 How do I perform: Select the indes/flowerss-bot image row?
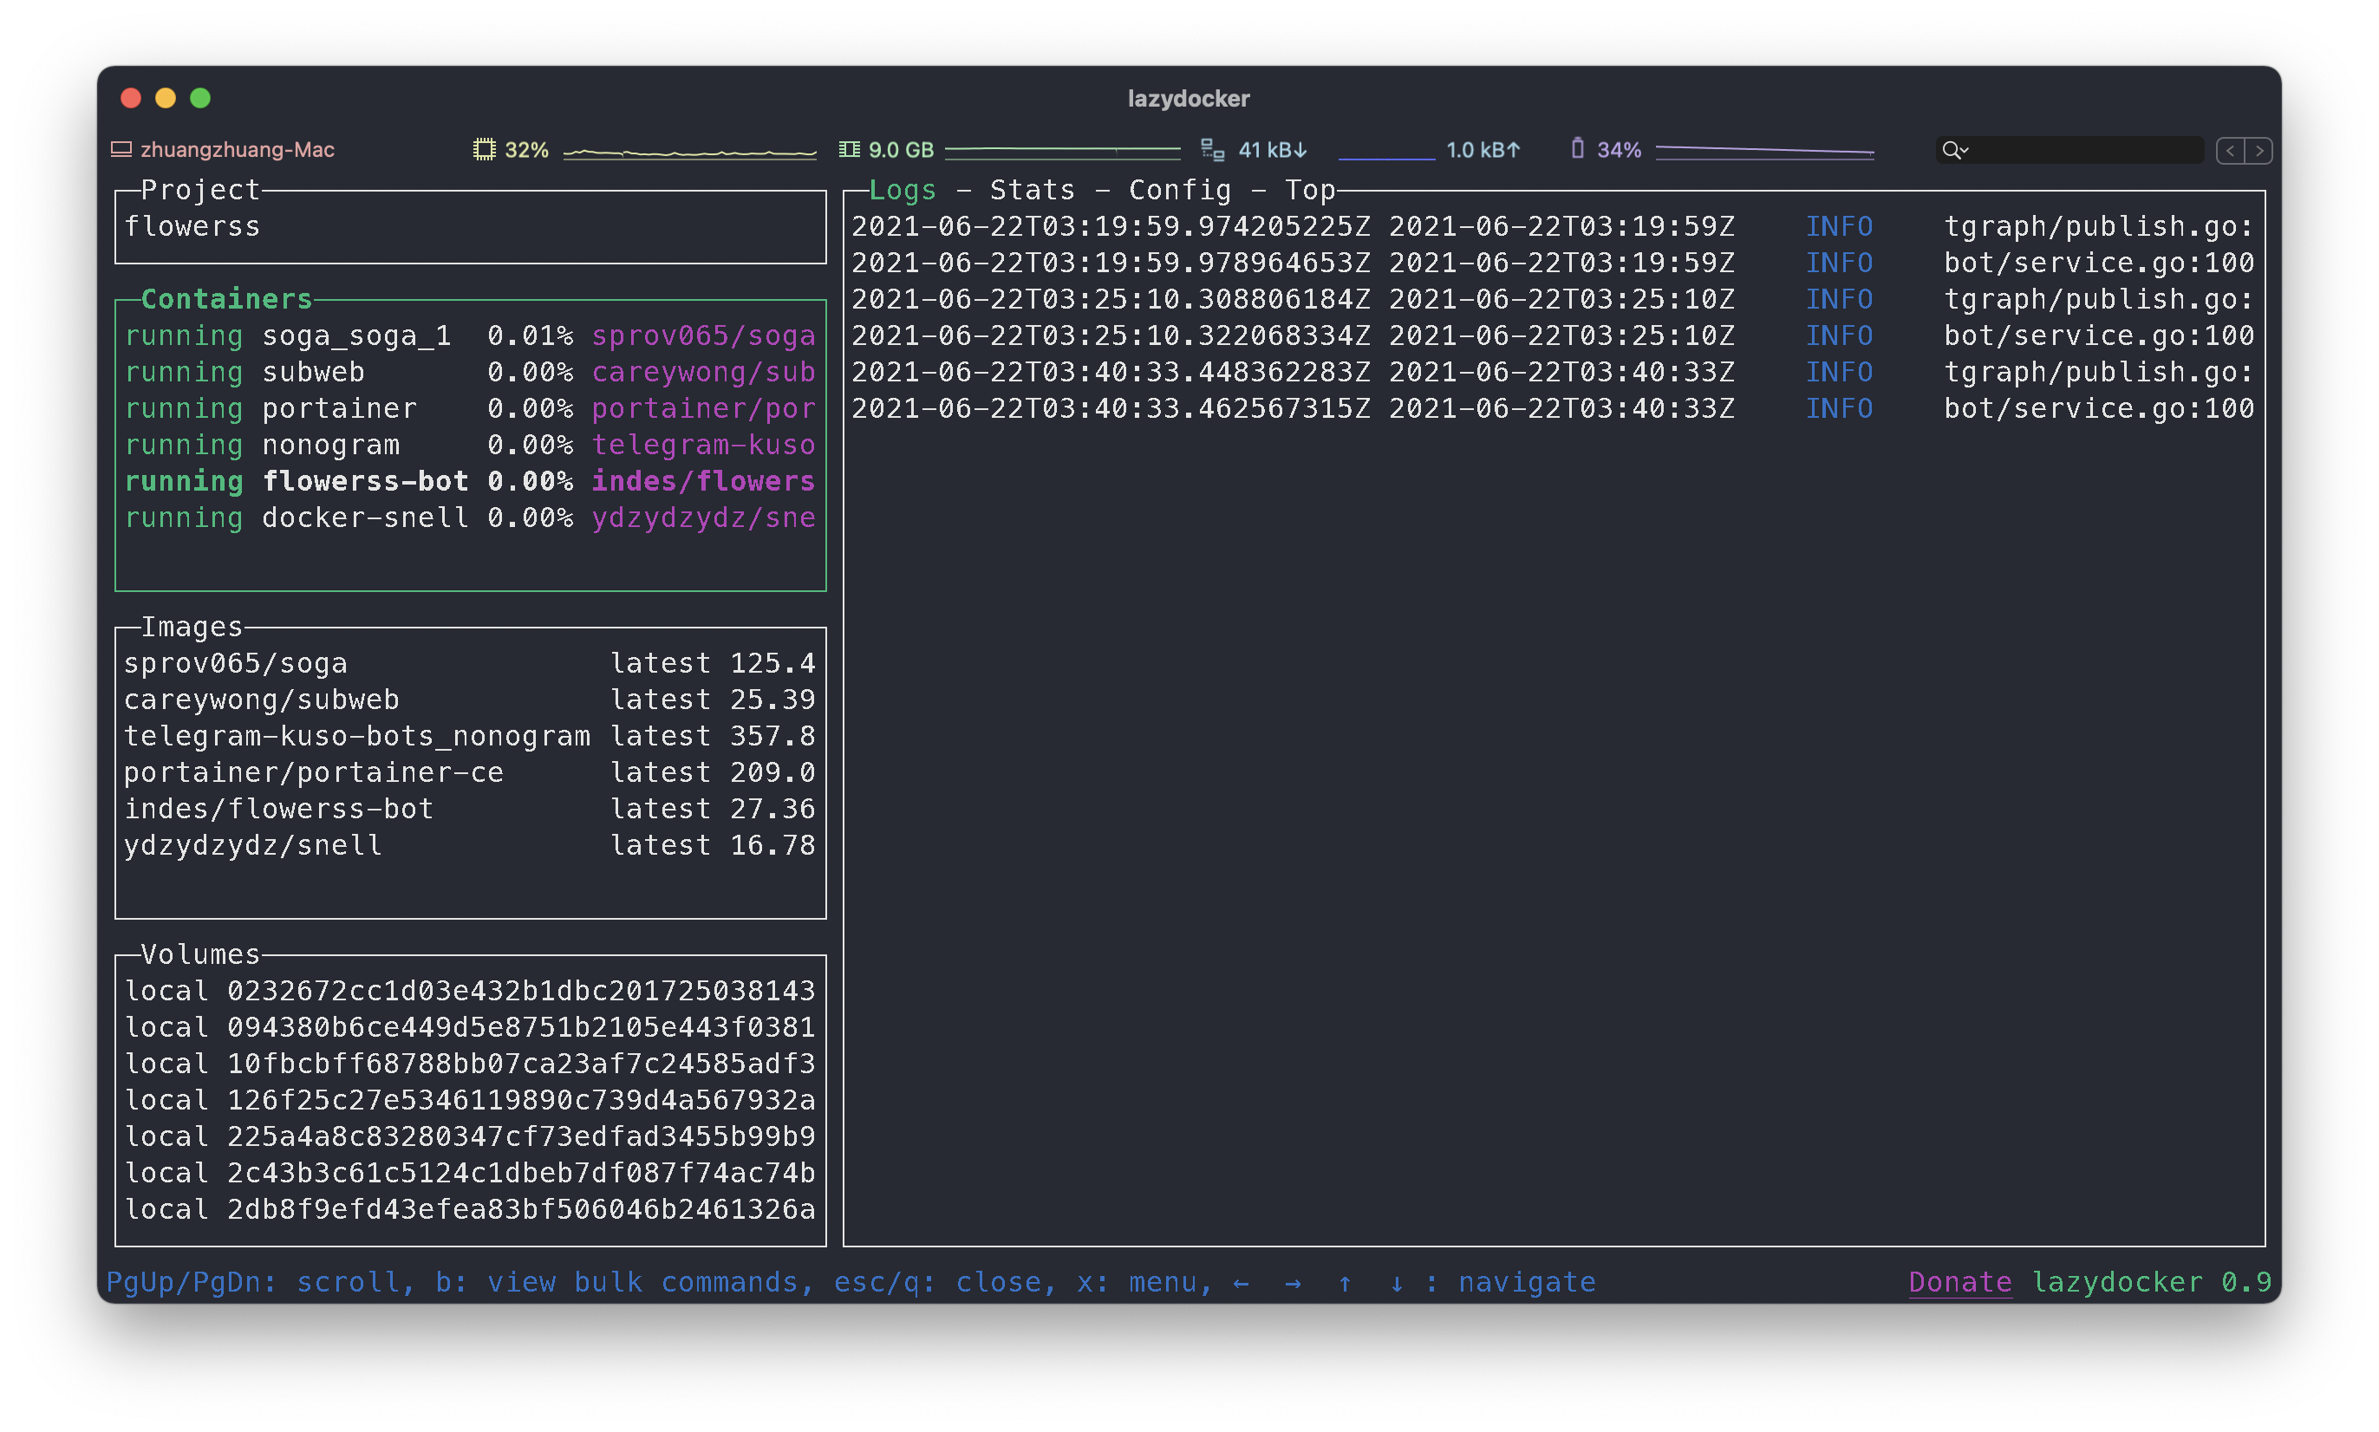tap(470, 809)
